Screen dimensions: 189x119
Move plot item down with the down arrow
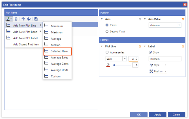click(29, 19)
